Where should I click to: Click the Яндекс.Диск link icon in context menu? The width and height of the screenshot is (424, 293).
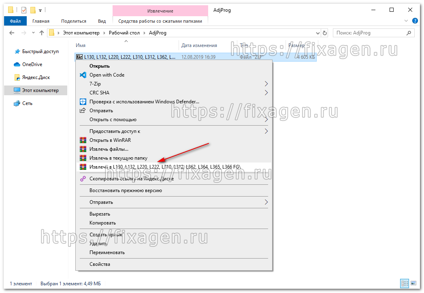point(83,178)
